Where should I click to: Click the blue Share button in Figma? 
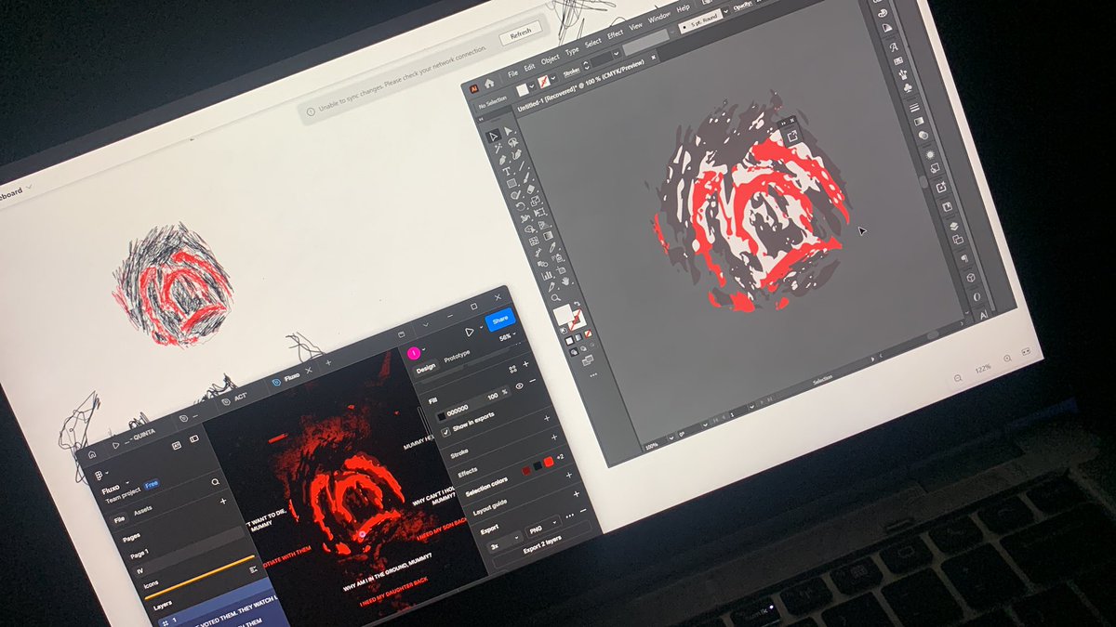coord(500,320)
